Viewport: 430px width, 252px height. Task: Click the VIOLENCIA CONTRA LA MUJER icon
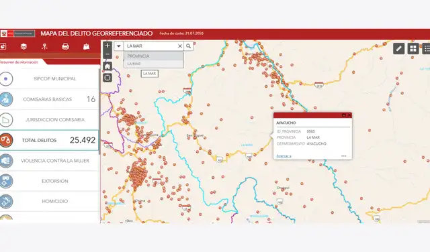6,161
